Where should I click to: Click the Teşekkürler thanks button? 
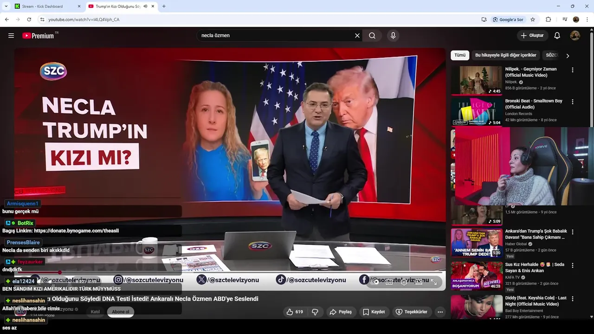click(x=412, y=312)
